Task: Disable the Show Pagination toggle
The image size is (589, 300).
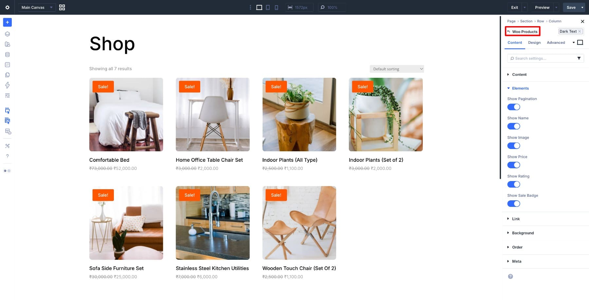Action: (x=513, y=107)
